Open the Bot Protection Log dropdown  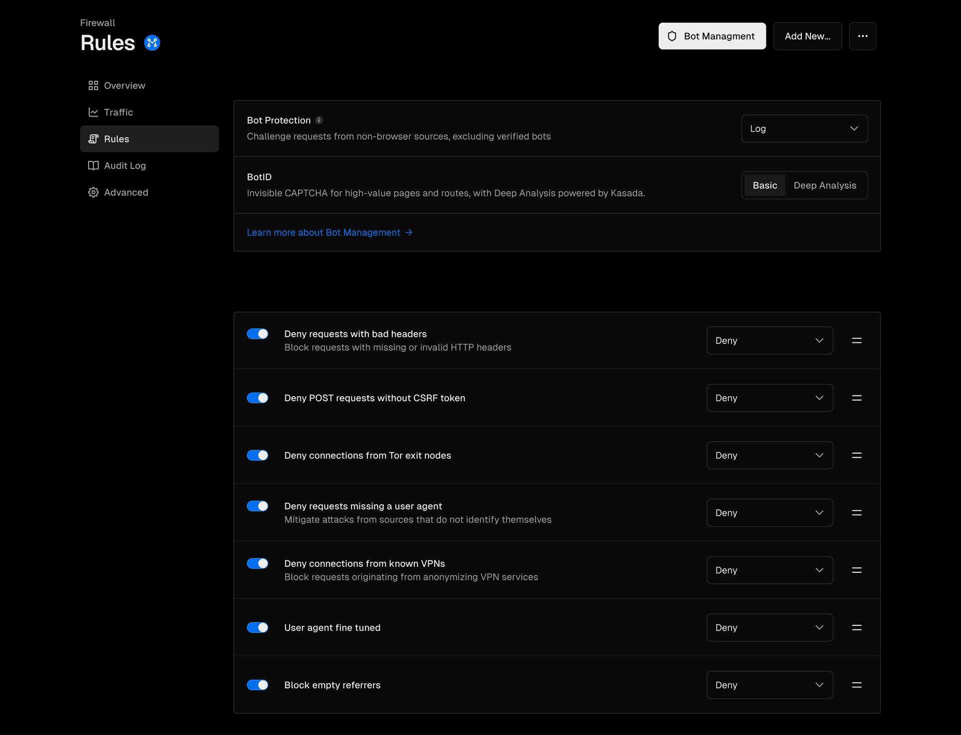pyautogui.click(x=804, y=129)
